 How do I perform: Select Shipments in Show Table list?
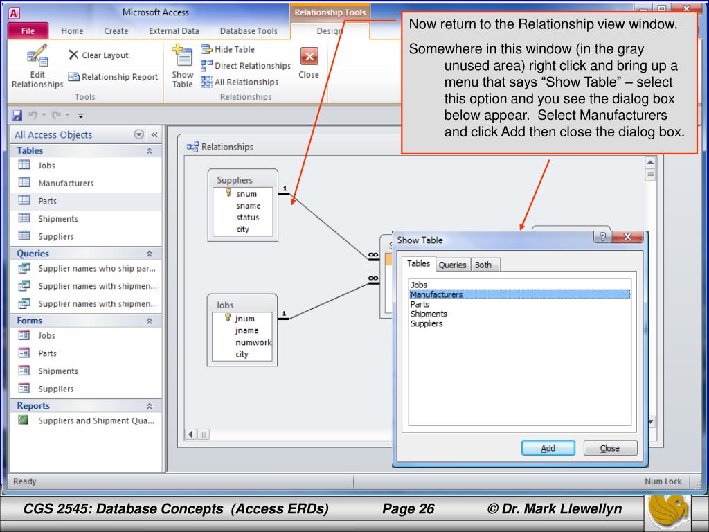point(519,314)
